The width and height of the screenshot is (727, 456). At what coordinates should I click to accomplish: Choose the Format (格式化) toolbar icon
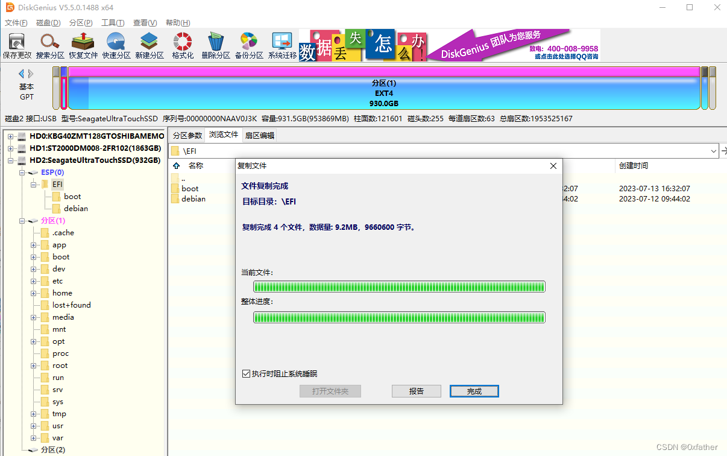coord(183,46)
